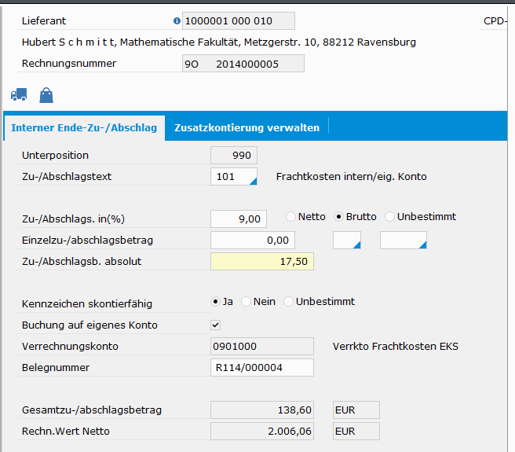The width and height of the screenshot is (515, 452).
Task: Click the Einzelzu-/abschlagsbetrag value field
Action: click(253, 240)
